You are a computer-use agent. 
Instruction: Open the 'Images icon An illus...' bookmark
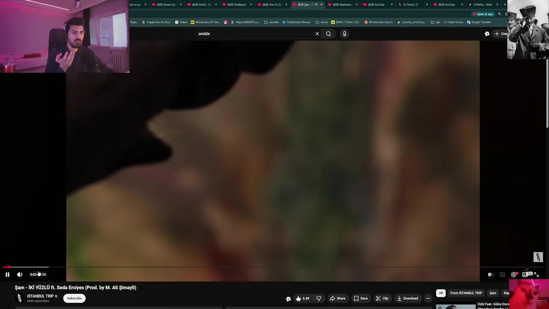coord(157,22)
